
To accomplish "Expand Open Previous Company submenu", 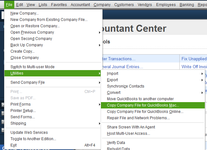I will tap(53, 32).
